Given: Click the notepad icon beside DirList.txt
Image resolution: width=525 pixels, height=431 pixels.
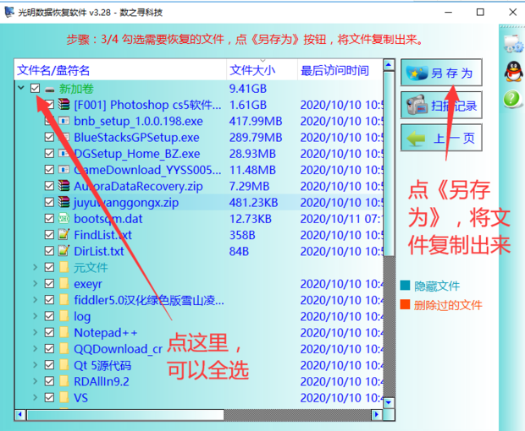Looking at the screenshot, I should point(64,251).
